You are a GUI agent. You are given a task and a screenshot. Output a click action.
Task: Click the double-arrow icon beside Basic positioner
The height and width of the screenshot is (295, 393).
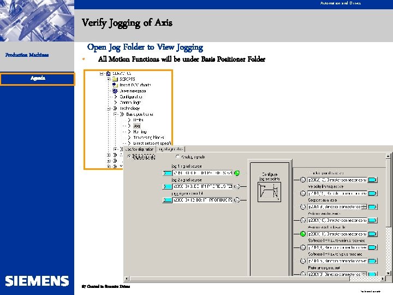[122, 114]
